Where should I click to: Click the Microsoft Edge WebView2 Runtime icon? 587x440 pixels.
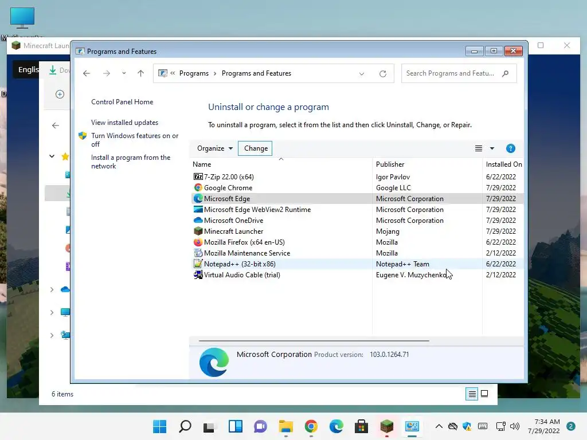point(198,210)
